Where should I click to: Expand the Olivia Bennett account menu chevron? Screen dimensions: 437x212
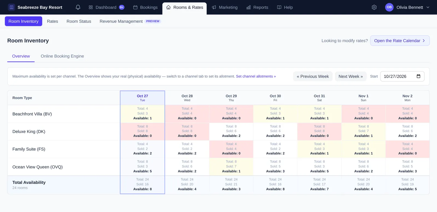click(x=428, y=7)
